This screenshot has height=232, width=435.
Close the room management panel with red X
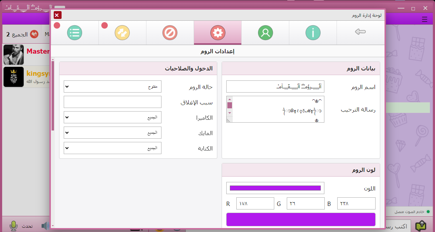pos(58,15)
